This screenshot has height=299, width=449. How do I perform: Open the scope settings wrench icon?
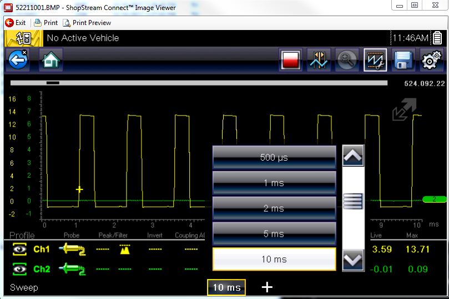(x=375, y=60)
